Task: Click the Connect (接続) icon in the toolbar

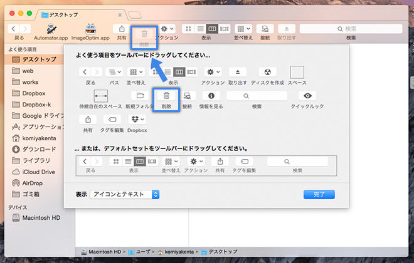Action: 265,29
